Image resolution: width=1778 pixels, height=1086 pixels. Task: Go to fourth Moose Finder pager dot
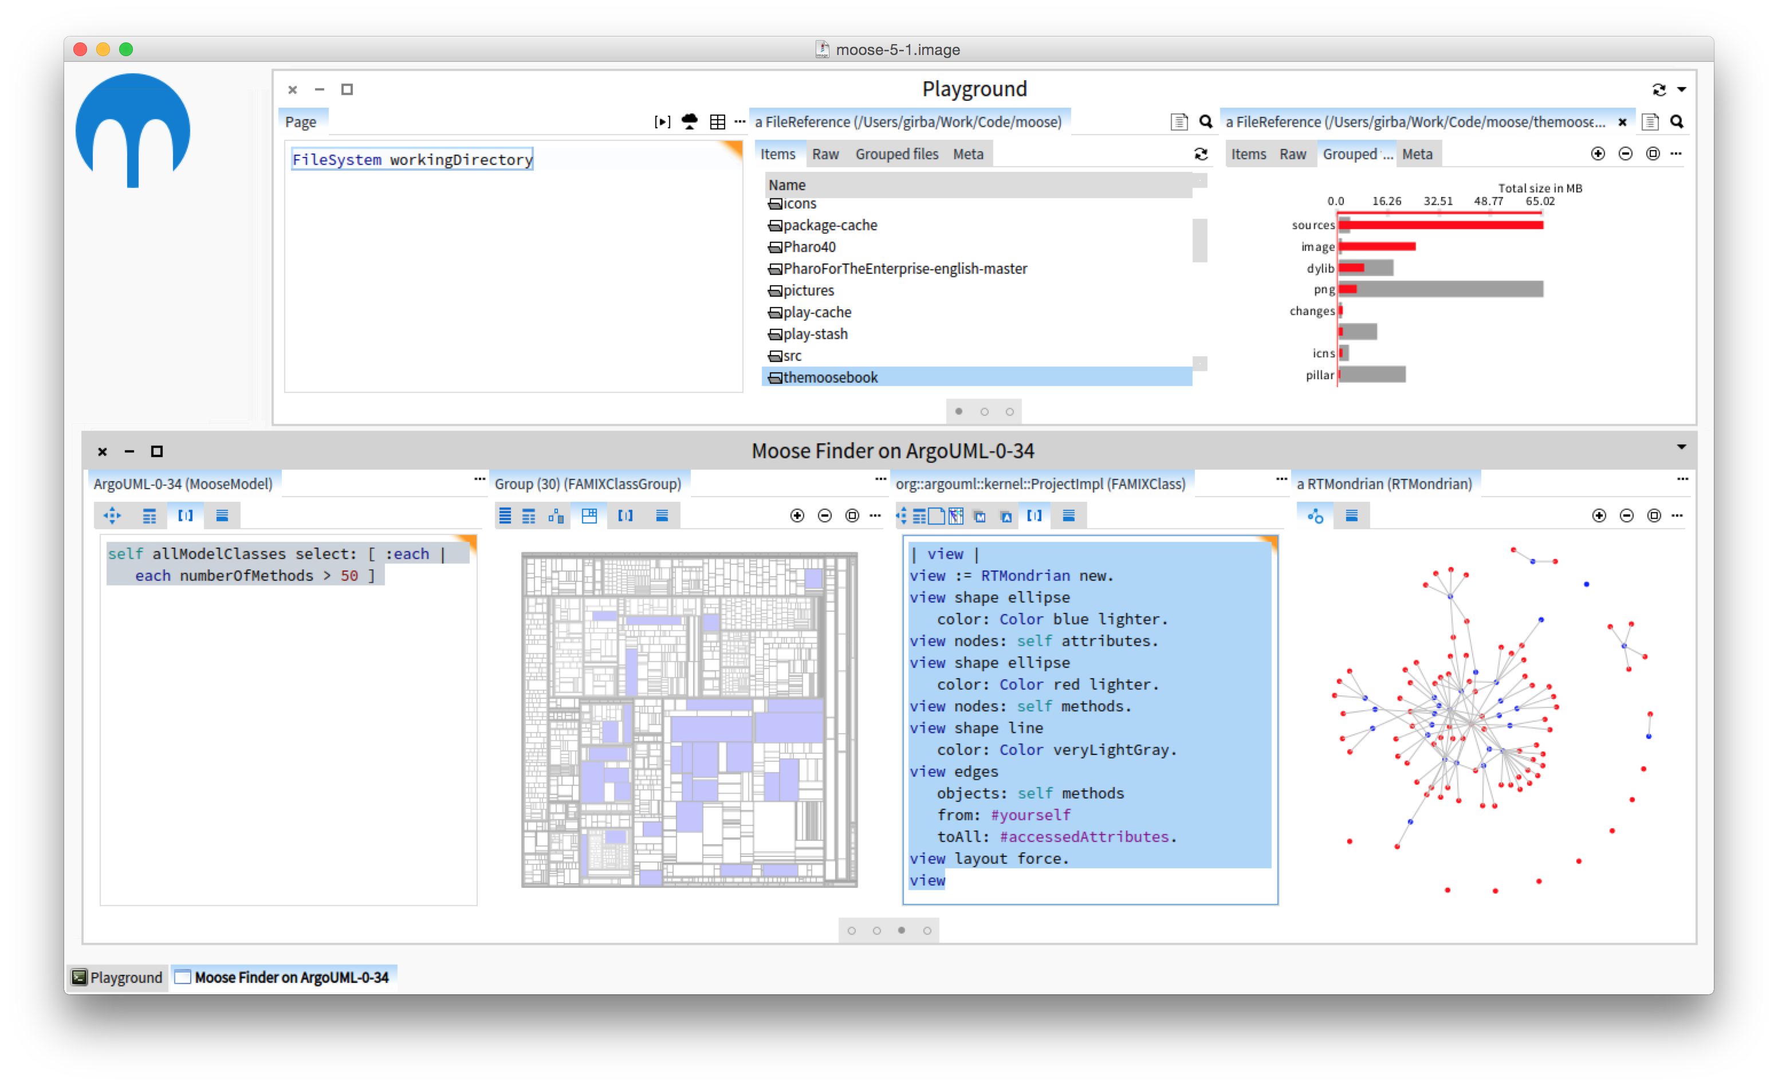(x=927, y=930)
